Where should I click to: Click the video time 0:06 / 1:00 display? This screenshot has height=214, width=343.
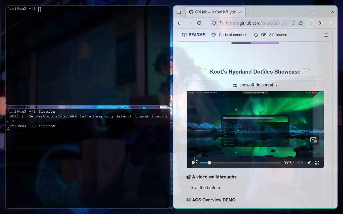(x=293, y=163)
